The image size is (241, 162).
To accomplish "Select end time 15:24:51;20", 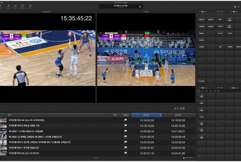I will (178, 153).
